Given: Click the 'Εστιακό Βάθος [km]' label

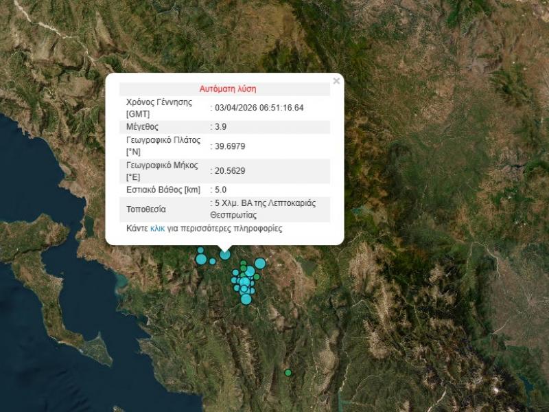Looking at the screenshot, I should point(163,190).
